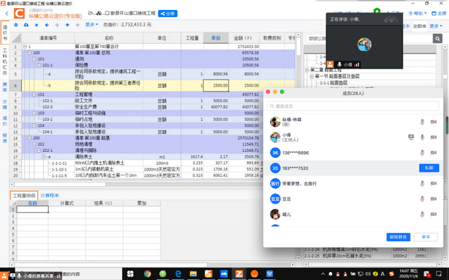Open Google Chrome from the taskbar

tap(147, 274)
